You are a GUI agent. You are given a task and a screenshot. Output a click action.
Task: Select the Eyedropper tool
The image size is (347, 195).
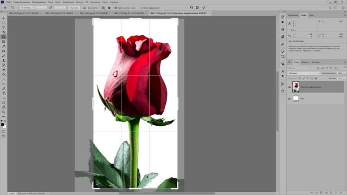tap(4, 46)
